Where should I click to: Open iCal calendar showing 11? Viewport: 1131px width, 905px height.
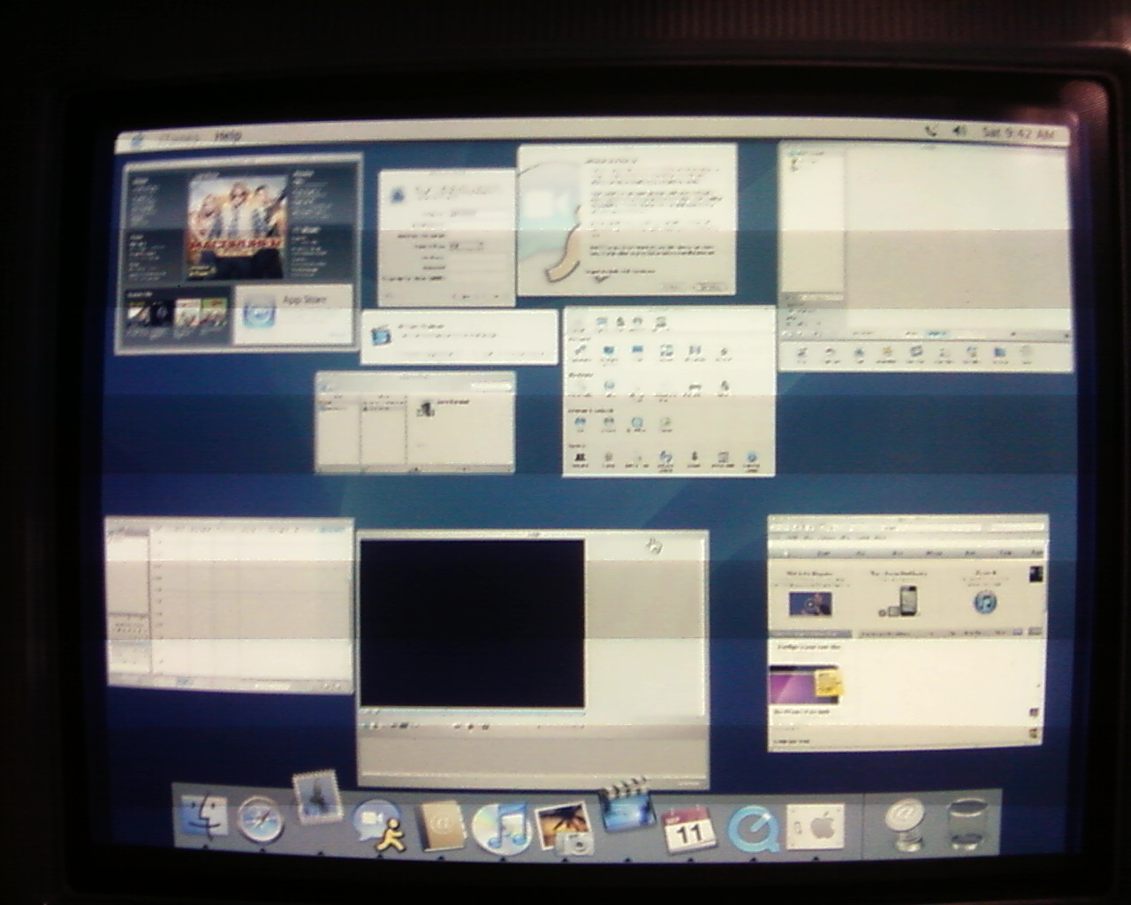tap(688, 829)
